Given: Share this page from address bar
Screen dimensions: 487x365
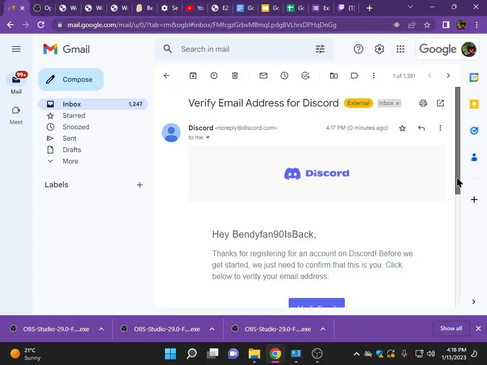Looking at the screenshot, I should click(x=412, y=25).
